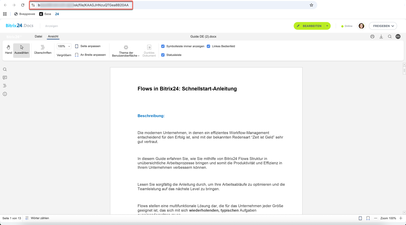Click fit to width icon in status bar
406x225 pixels.
[x=368, y=218]
